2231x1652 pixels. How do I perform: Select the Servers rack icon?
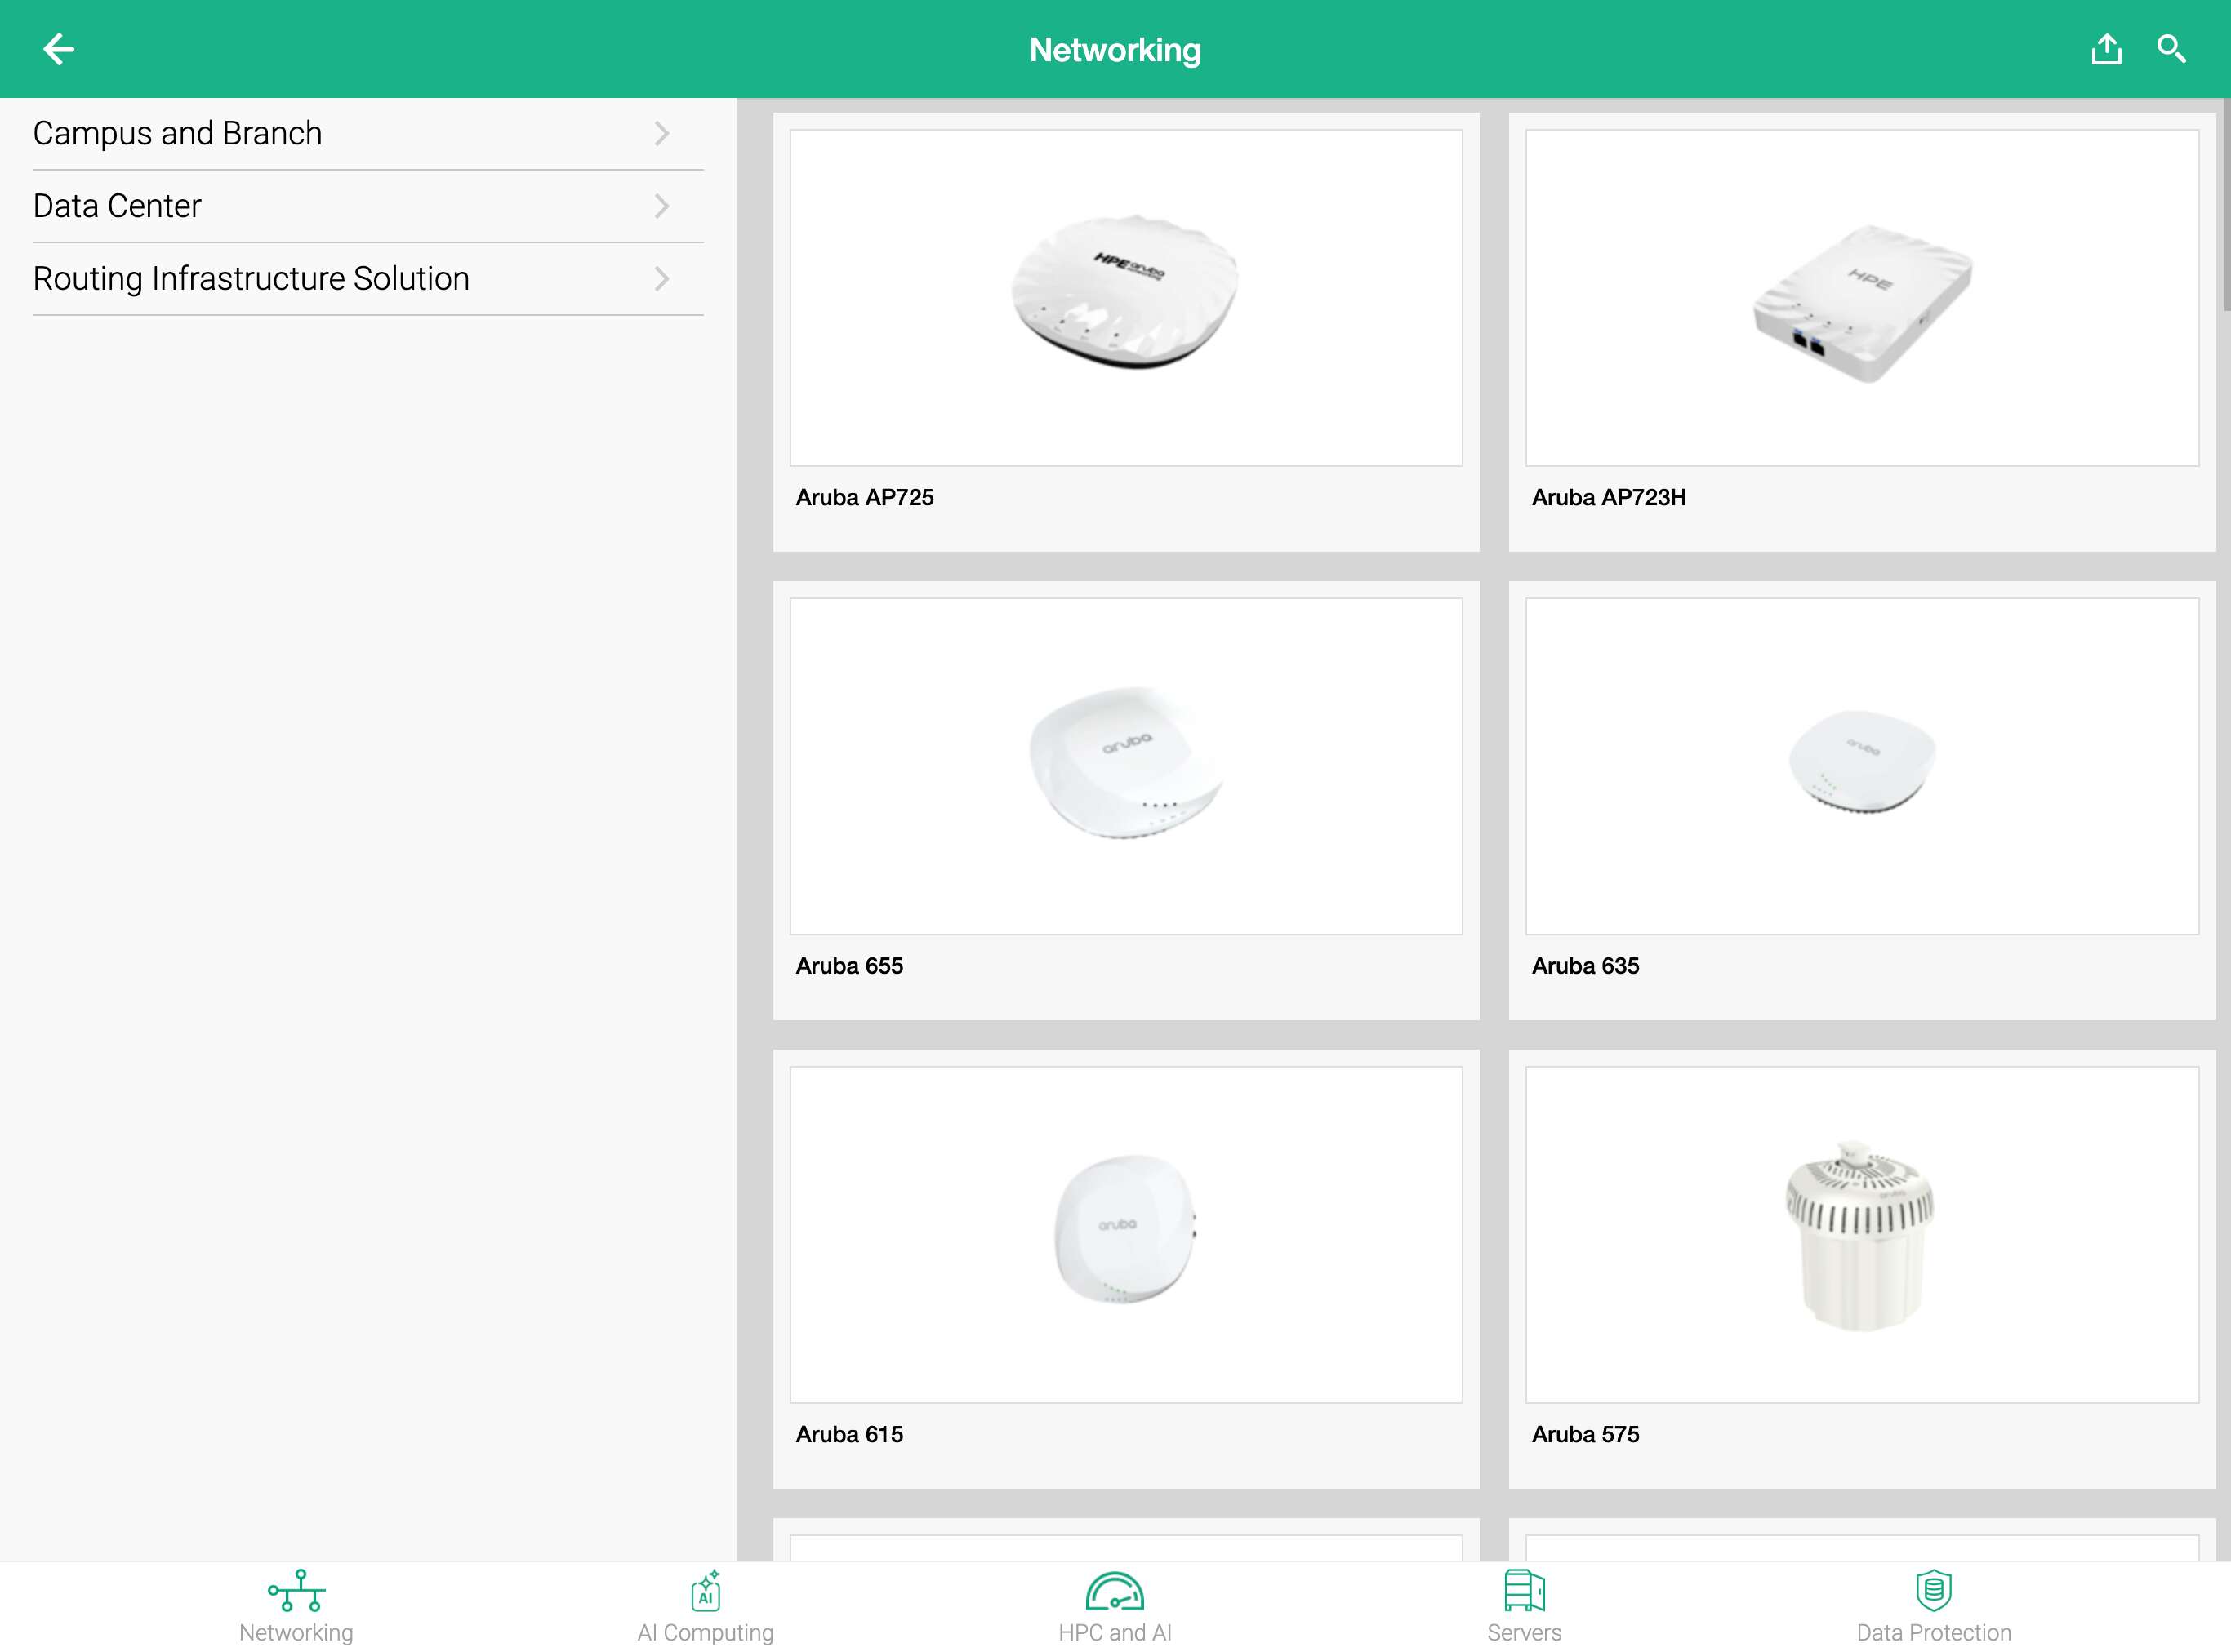pyautogui.click(x=1524, y=1590)
